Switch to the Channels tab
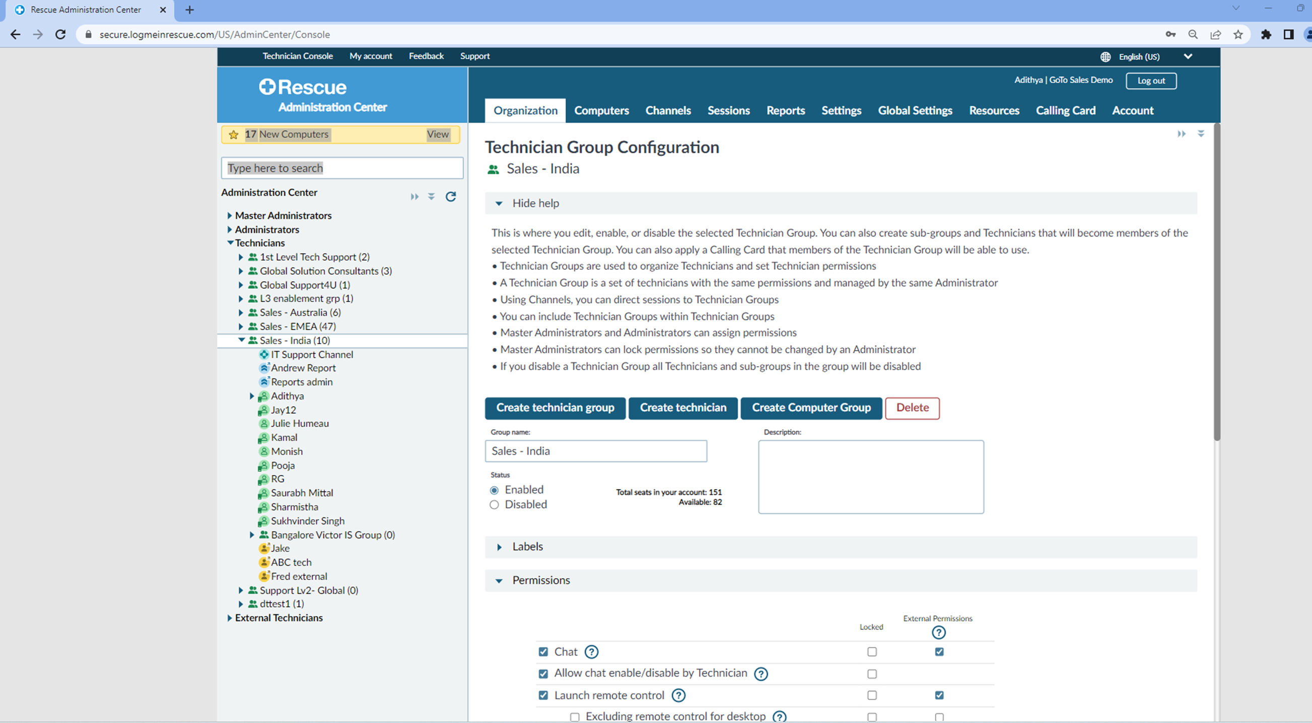The width and height of the screenshot is (1312, 723). [668, 110]
